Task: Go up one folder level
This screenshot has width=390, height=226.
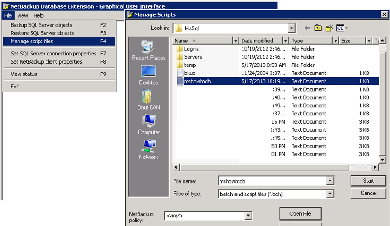Action: [318, 28]
